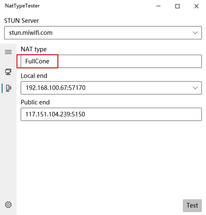This screenshot has width=206, height=215.
Task: Maximize the NatTypeTester window
Action: pos(177,6)
